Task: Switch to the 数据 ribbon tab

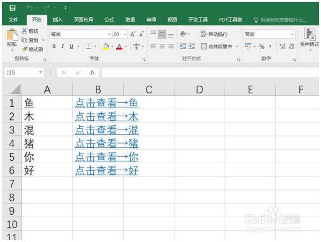Action: coord(130,20)
